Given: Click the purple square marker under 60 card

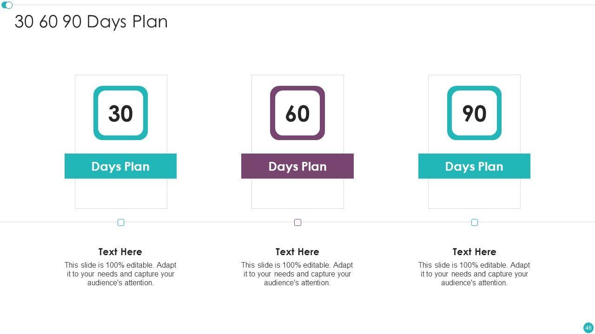Looking at the screenshot, I should pos(298,223).
